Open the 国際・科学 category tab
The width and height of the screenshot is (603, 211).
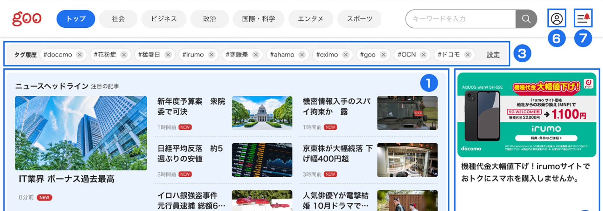[x=259, y=19]
